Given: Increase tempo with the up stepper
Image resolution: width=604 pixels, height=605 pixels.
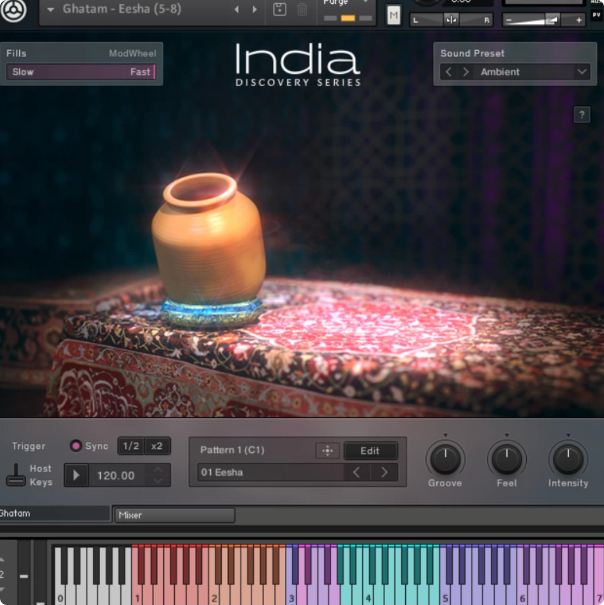Looking at the screenshot, I should pyautogui.click(x=158, y=470).
